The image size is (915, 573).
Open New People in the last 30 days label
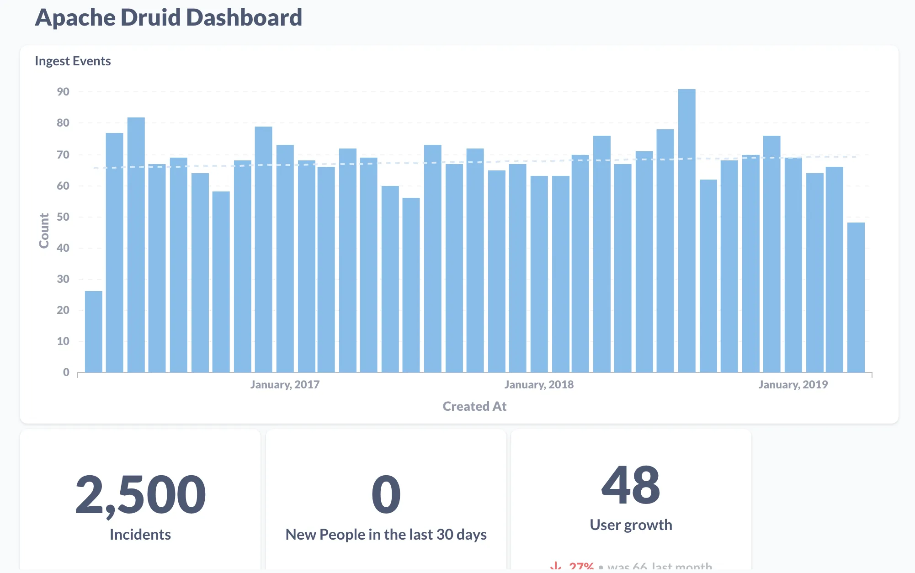[386, 535]
